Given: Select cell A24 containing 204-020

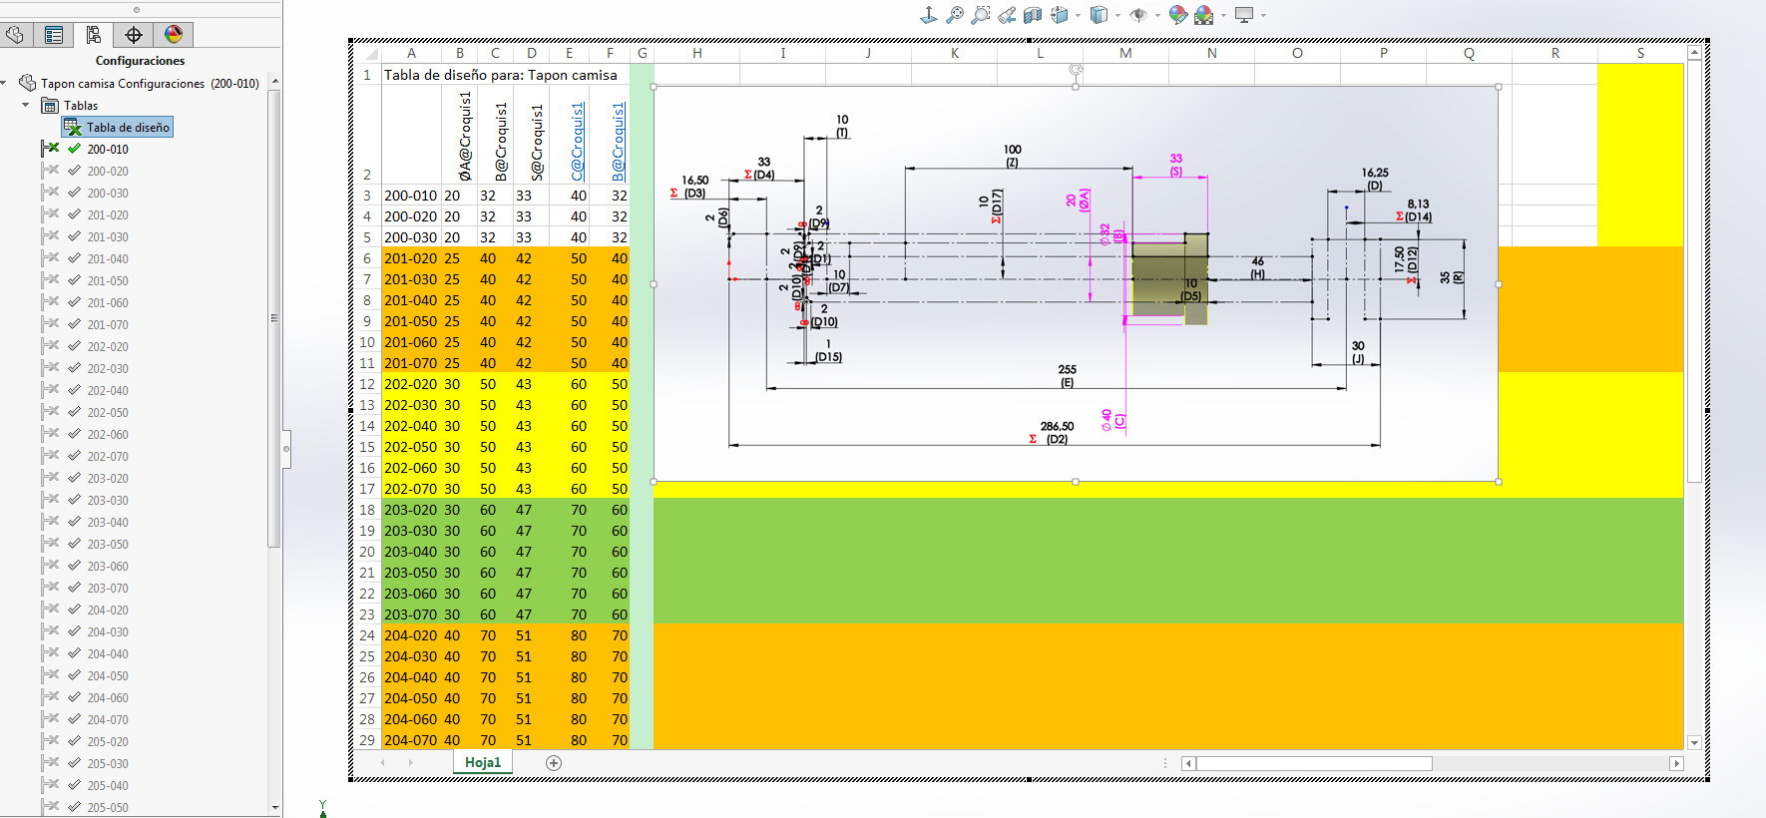Looking at the screenshot, I should point(411,635).
